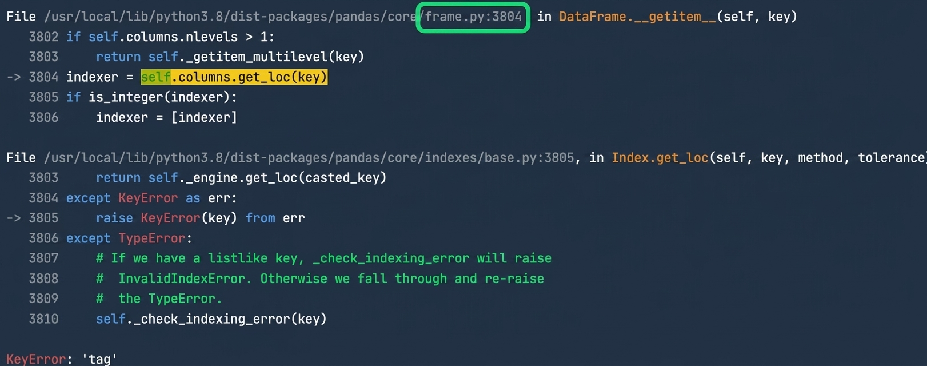
Task: Click the except TypeError: line
Action: [129, 238]
